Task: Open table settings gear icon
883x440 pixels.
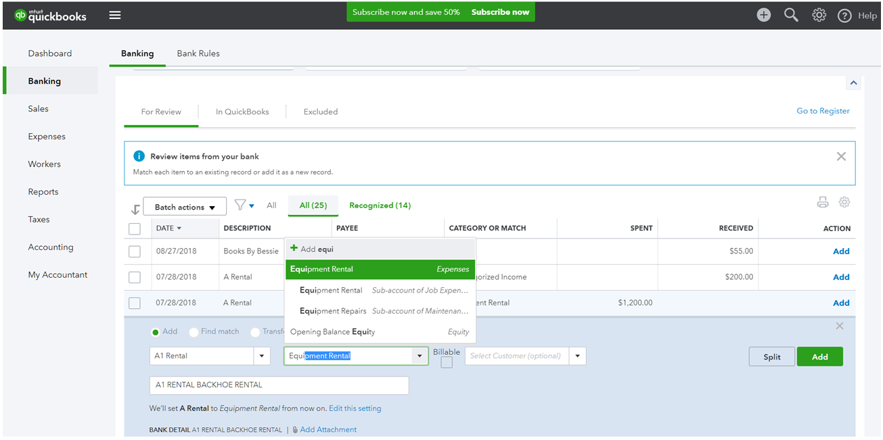Action: [x=844, y=202]
